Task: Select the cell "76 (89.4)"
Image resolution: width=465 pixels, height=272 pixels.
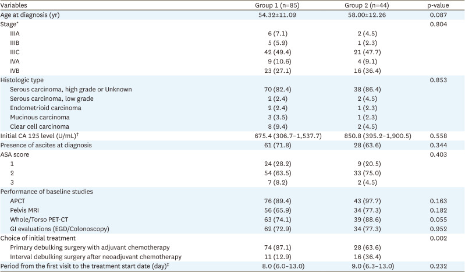Action: [x=278, y=201]
